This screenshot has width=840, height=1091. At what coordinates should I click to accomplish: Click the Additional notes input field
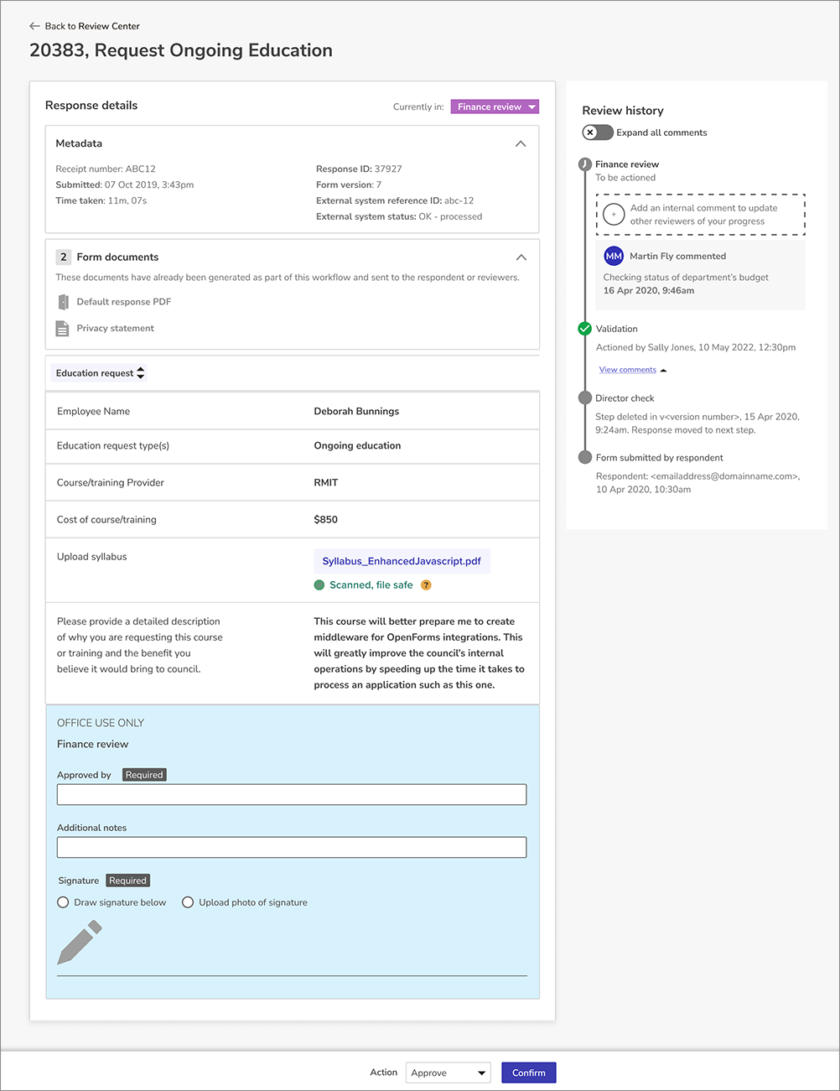(292, 847)
